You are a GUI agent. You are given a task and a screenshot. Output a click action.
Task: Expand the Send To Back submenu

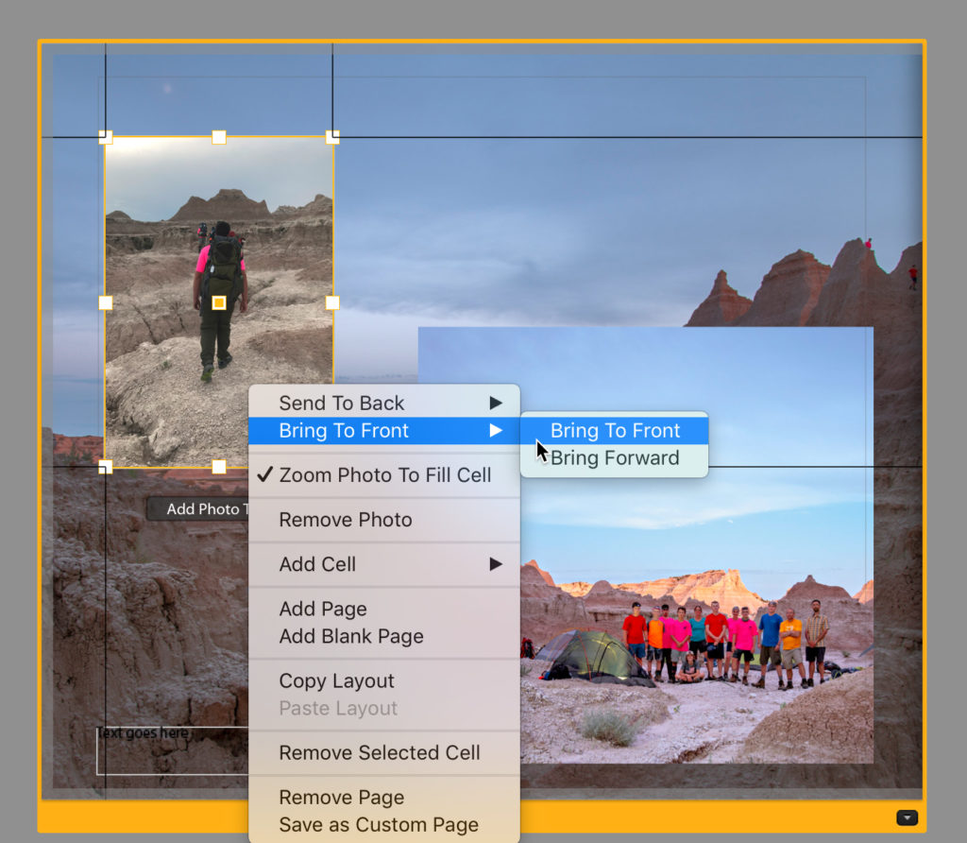click(384, 404)
